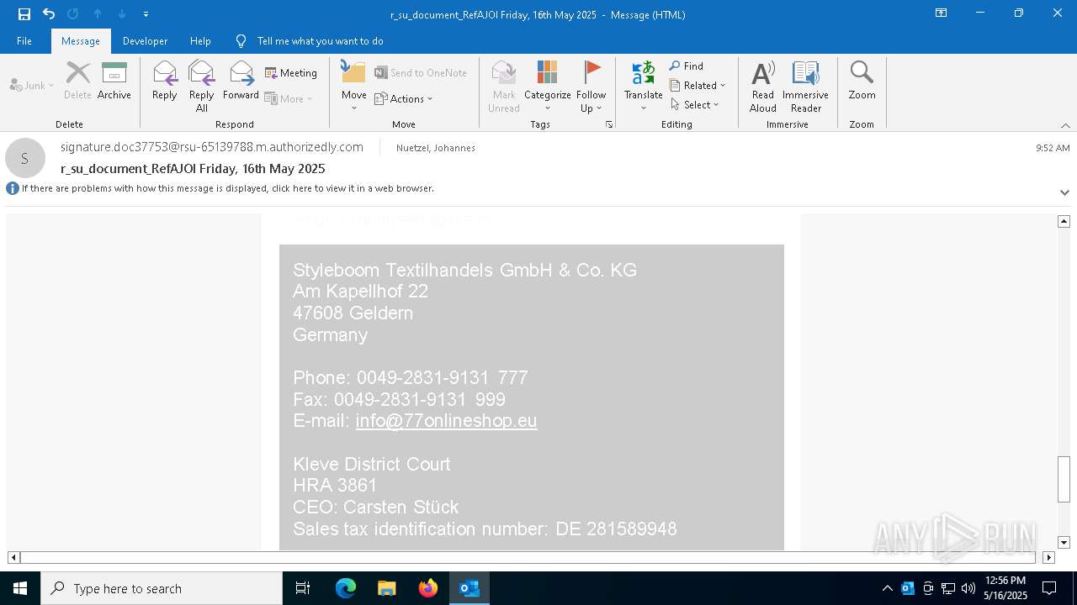1077x605 pixels.
Task: Launch Microsoft Edge from the taskbar
Action: click(x=346, y=588)
